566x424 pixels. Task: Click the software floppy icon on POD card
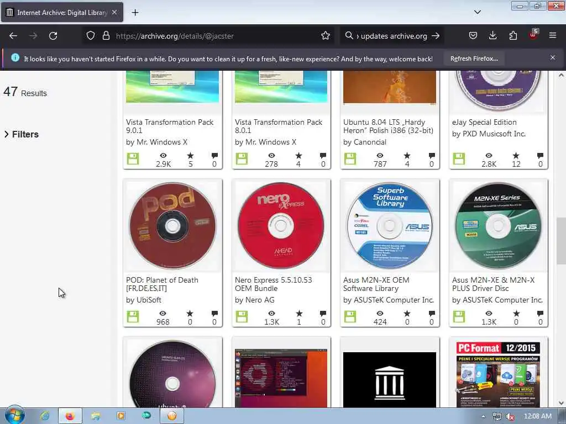[133, 317]
